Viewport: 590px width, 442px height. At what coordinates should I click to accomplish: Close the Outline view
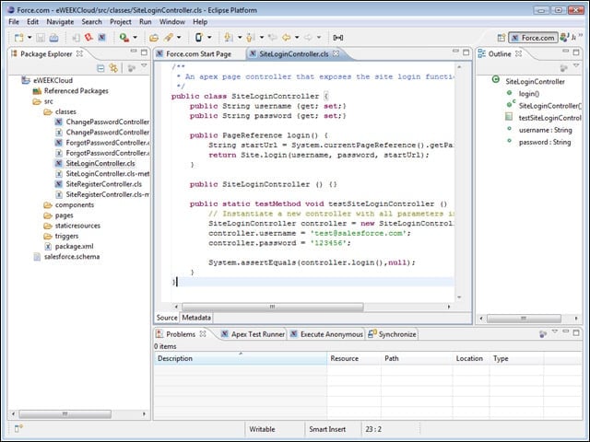[518, 53]
